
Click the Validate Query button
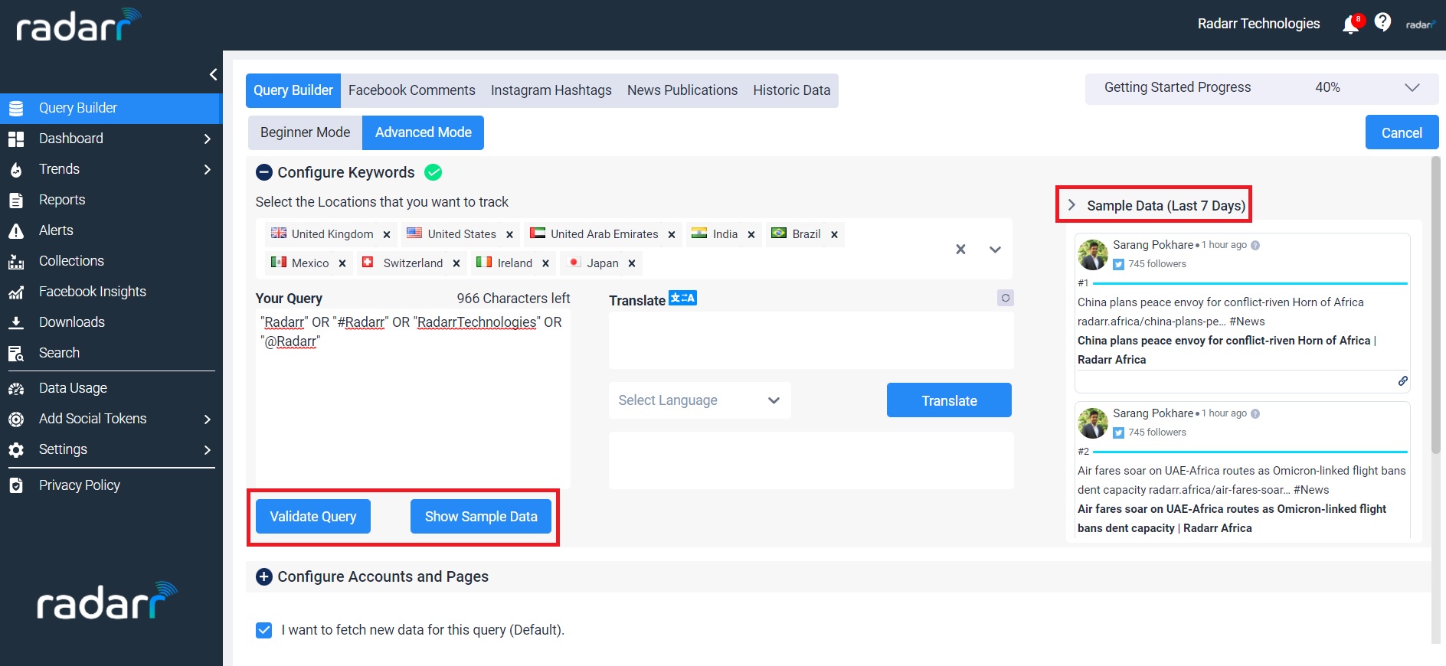coord(313,517)
